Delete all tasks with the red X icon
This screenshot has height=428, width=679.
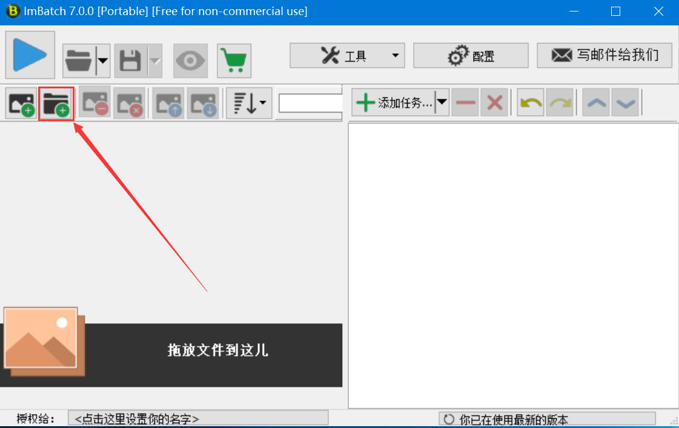pos(494,102)
